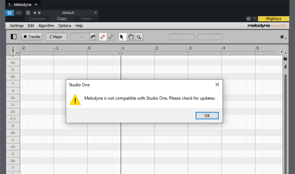Click the cycle locator marker at bar 1
The image size is (295, 174).
[121, 54]
